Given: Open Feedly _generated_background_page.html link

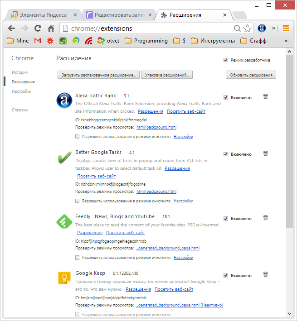Looking at the screenshot, I should pos(168,248).
